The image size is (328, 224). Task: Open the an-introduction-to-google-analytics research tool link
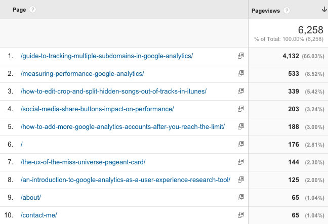(x=126, y=180)
